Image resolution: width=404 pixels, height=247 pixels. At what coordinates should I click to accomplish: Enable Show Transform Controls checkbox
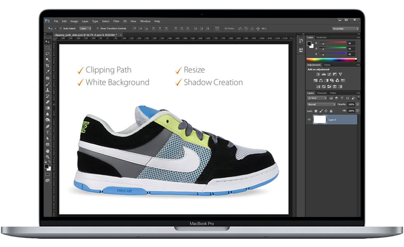(98, 29)
